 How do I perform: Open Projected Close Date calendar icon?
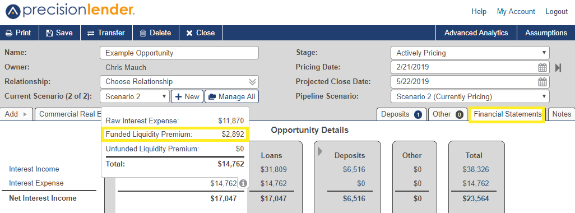[x=542, y=82]
